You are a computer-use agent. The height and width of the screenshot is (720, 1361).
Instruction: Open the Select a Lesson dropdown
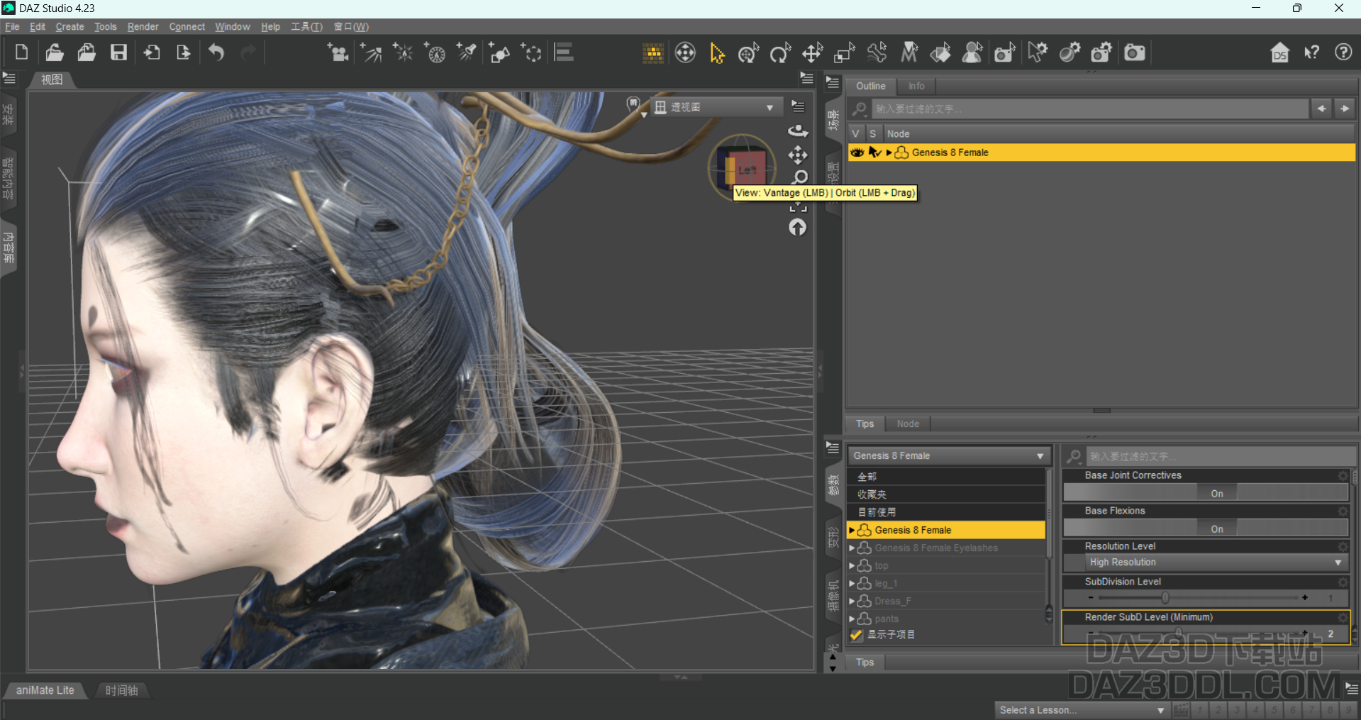coord(1082,710)
